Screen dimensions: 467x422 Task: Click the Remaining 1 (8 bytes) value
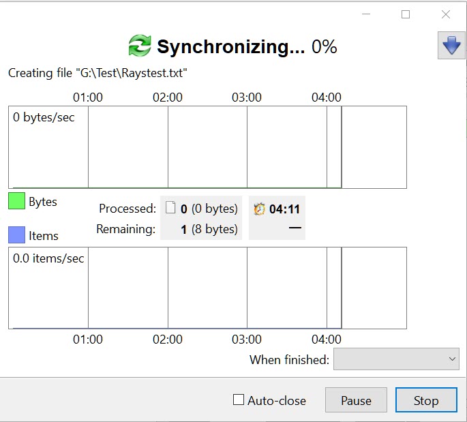click(x=209, y=229)
